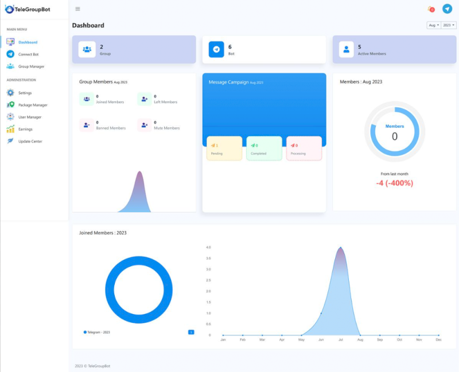Click the Telegram profile avatar icon
The width and height of the screenshot is (459, 372).
click(447, 9)
